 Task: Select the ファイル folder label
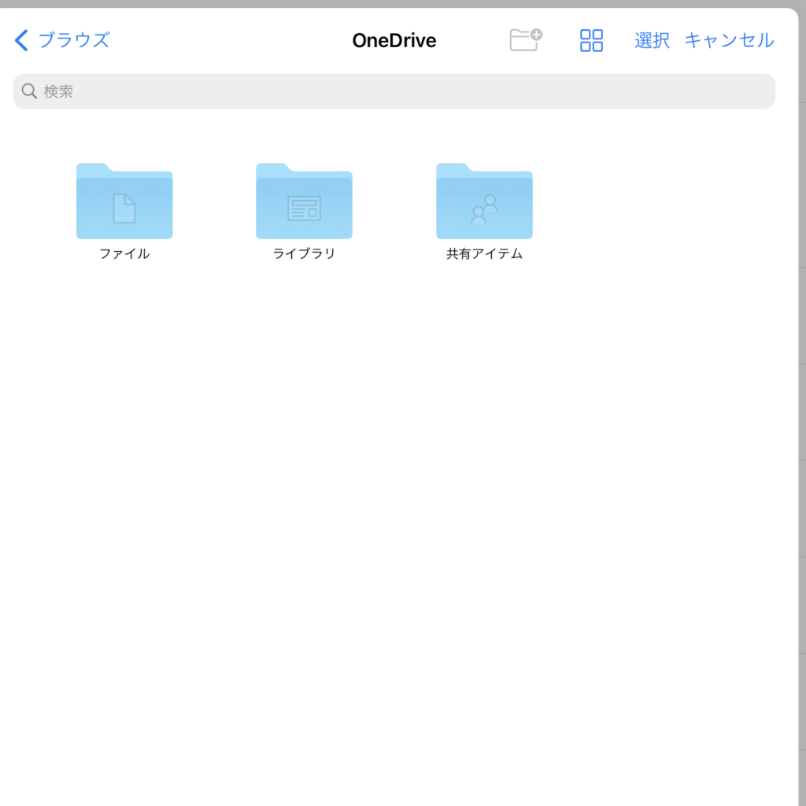(124, 253)
